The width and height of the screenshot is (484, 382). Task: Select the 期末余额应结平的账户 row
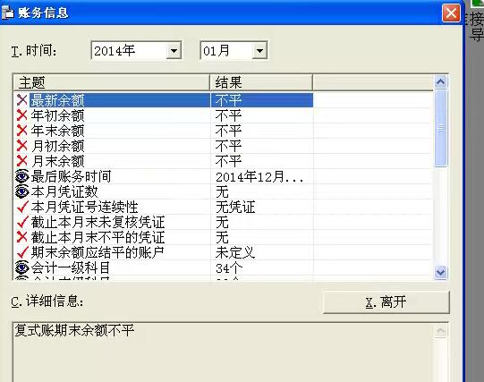tap(223, 252)
